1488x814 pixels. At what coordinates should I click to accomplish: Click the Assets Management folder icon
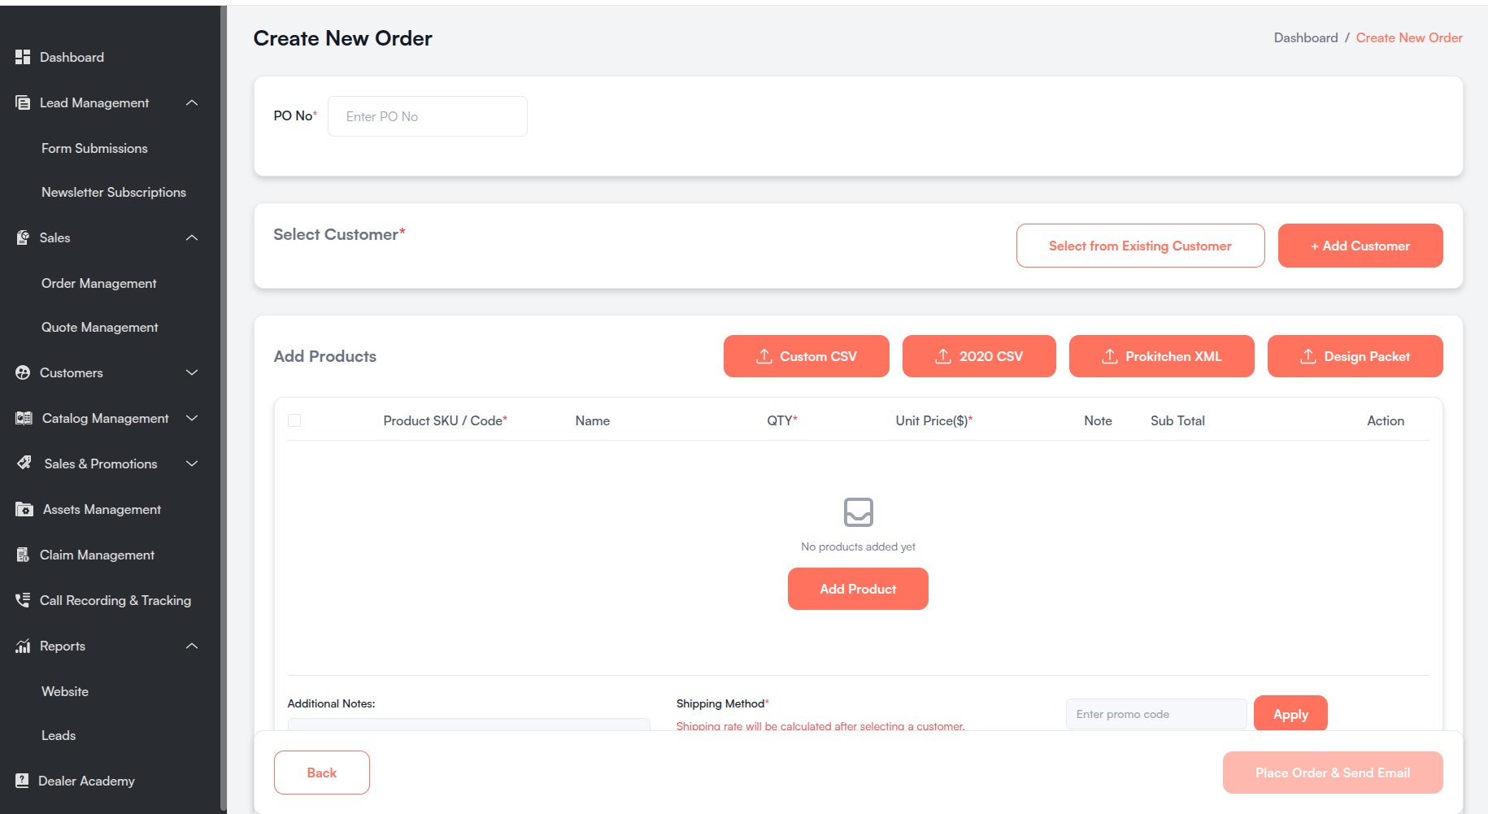point(24,509)
